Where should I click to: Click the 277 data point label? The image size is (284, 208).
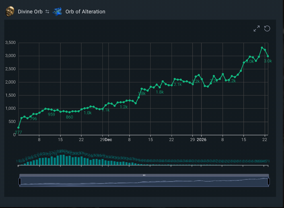[x=18, y=132]
